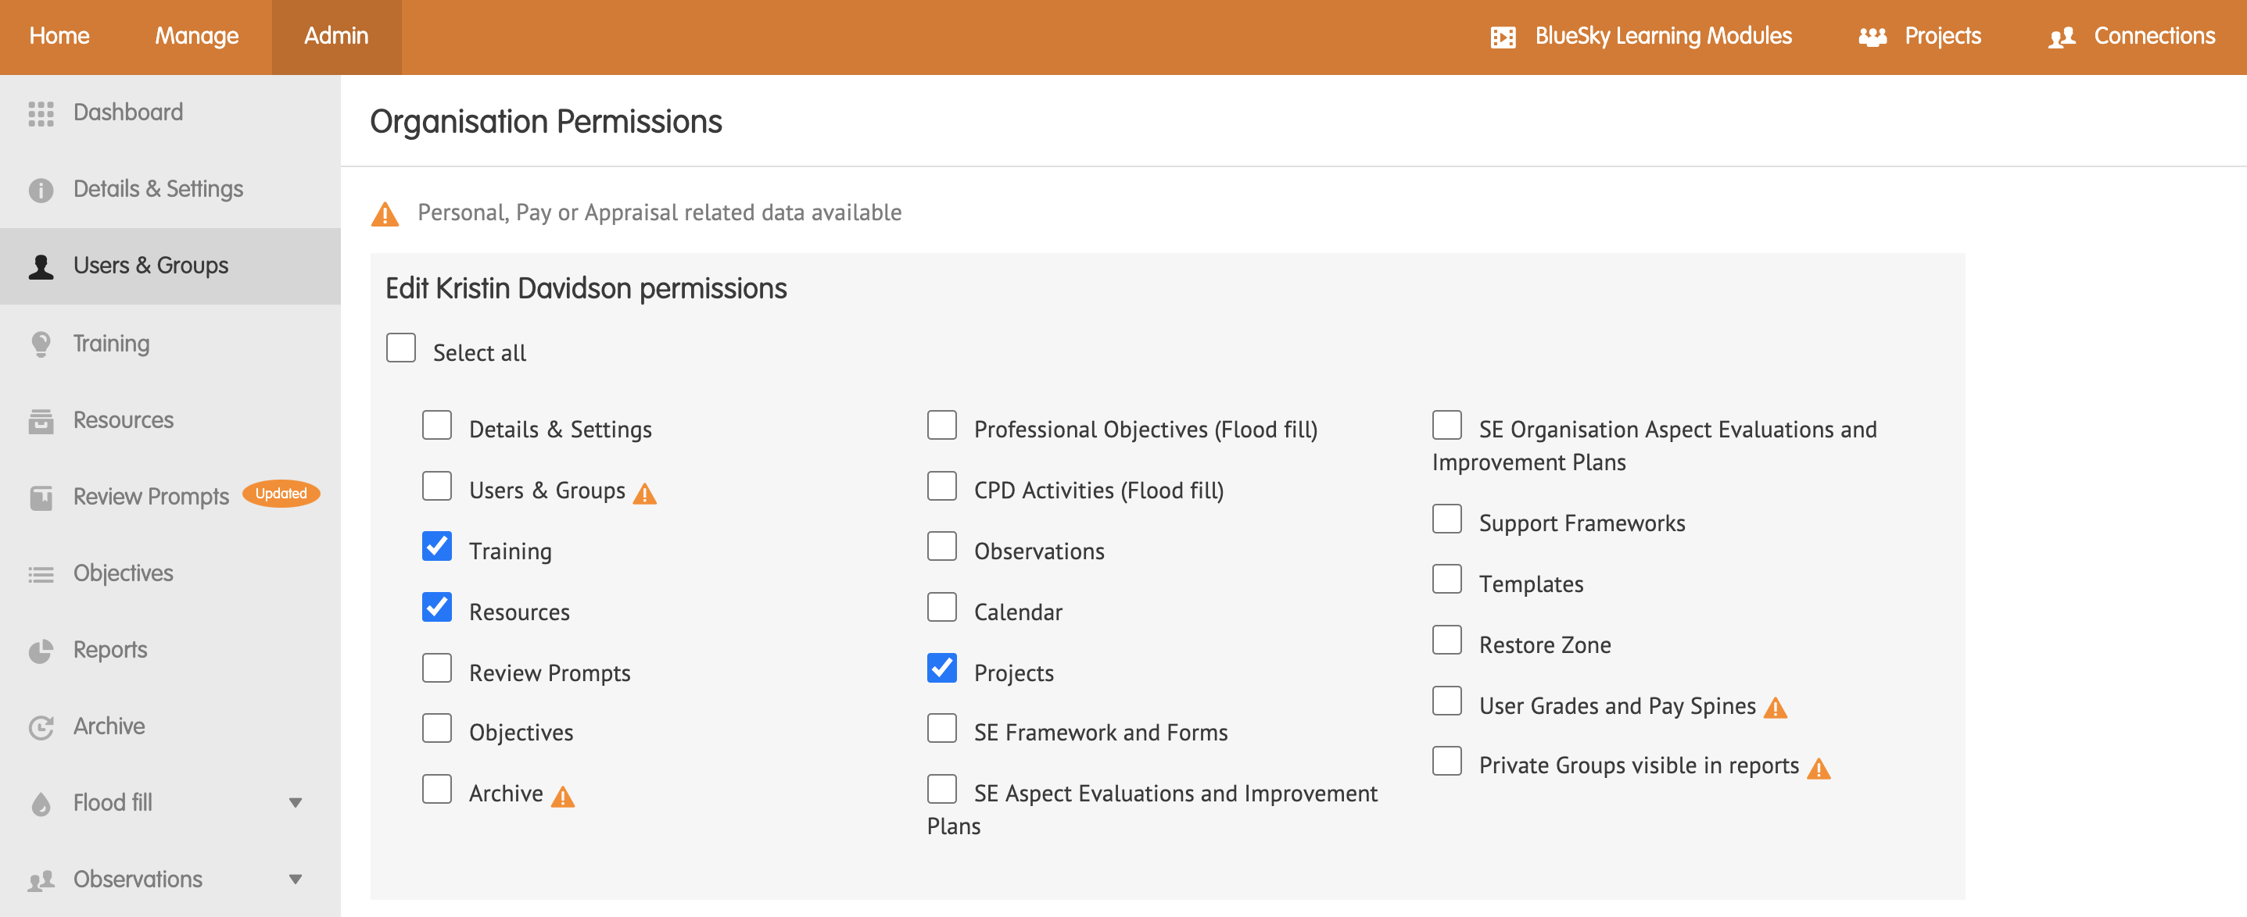Open Resources via its sidebar icon
The image size is (2247, 917).
point(41,419)
